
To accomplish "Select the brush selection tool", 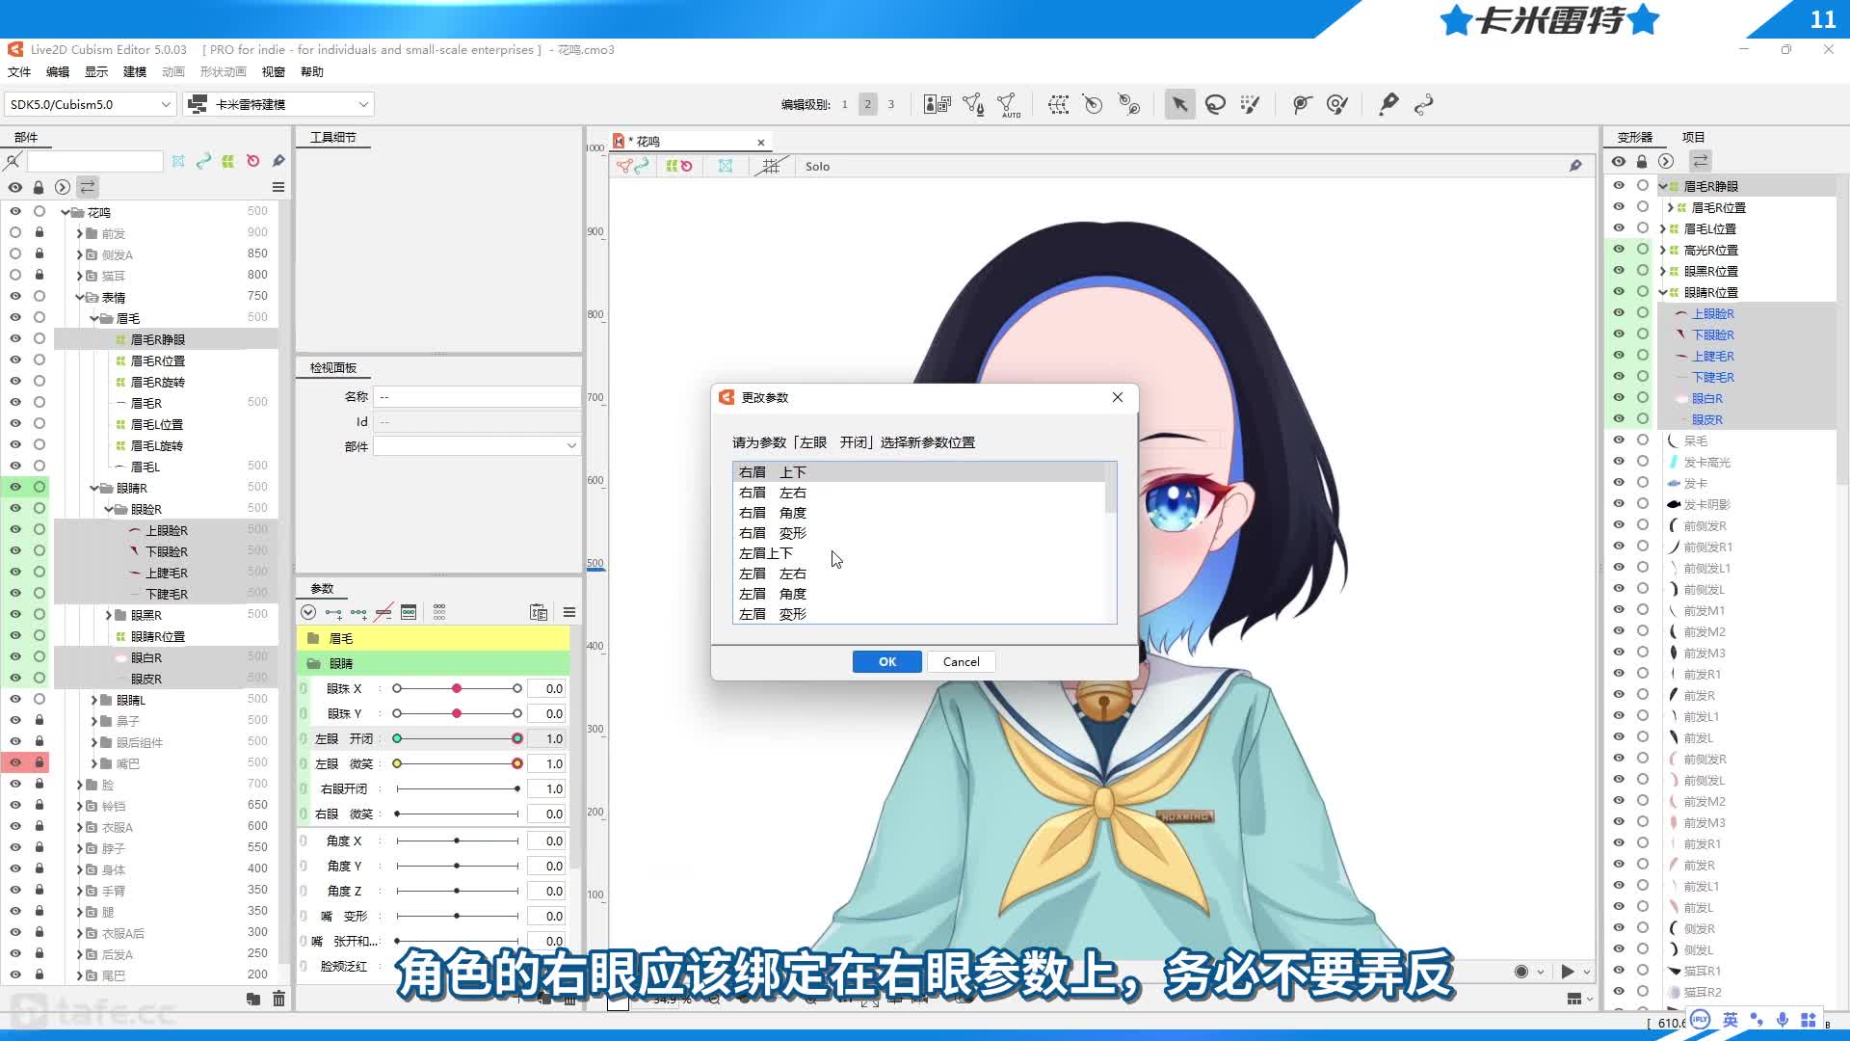I will [x=1251, y=104].
